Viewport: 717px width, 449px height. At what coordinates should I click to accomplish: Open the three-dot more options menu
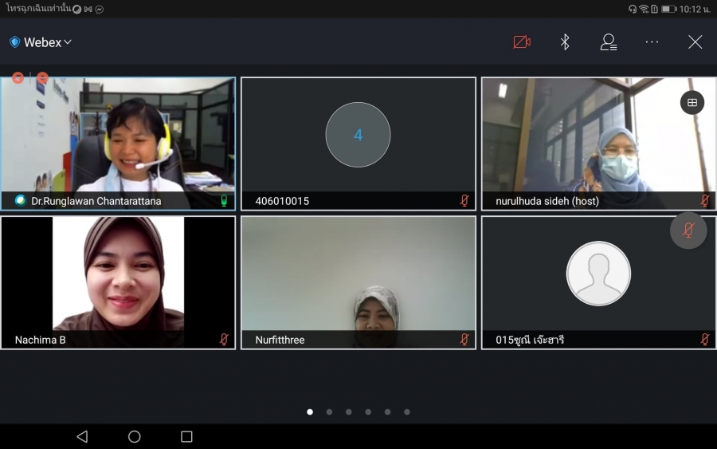[x=652, y=42]
